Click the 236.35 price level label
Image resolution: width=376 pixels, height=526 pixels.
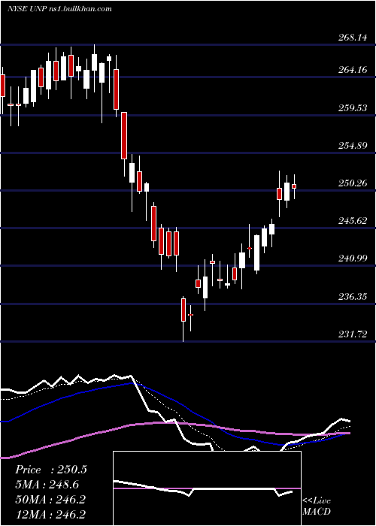coord(352,297)
